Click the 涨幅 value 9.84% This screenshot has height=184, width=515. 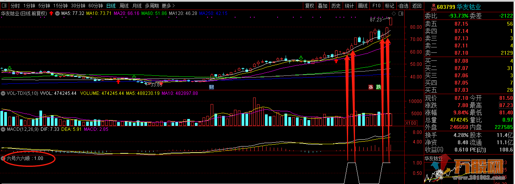click(461, 112)
